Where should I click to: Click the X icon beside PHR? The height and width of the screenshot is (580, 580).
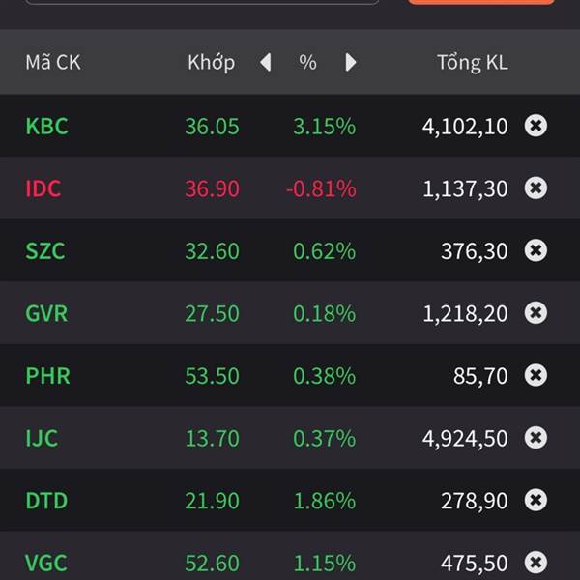click(x=536, y=375)
